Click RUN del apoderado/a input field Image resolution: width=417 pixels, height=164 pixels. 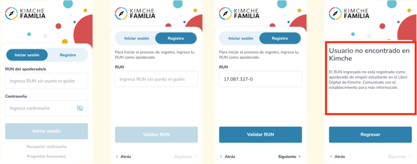[x=46, y=81]
